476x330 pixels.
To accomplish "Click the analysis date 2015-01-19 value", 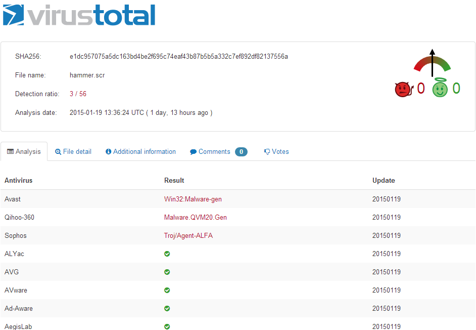I will click(141, 112).
